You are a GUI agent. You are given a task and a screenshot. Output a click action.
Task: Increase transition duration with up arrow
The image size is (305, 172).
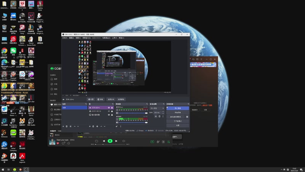(163, 112)
